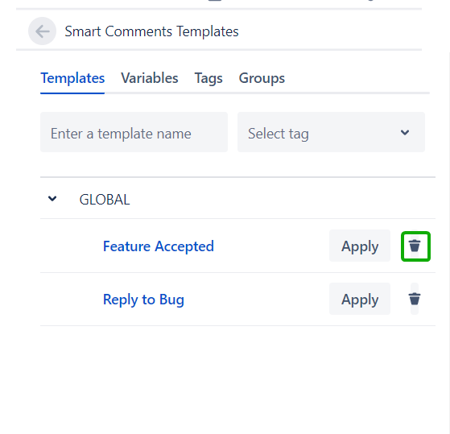The image size is (450, 434).
Task: Switch to the Templates tab
Action: (x=72, y=78)
